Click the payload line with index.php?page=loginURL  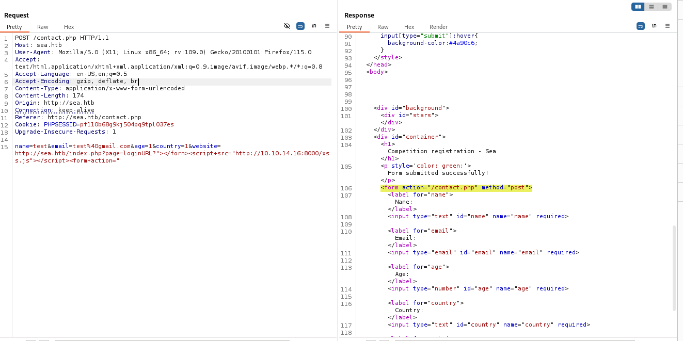click(172, 153)
